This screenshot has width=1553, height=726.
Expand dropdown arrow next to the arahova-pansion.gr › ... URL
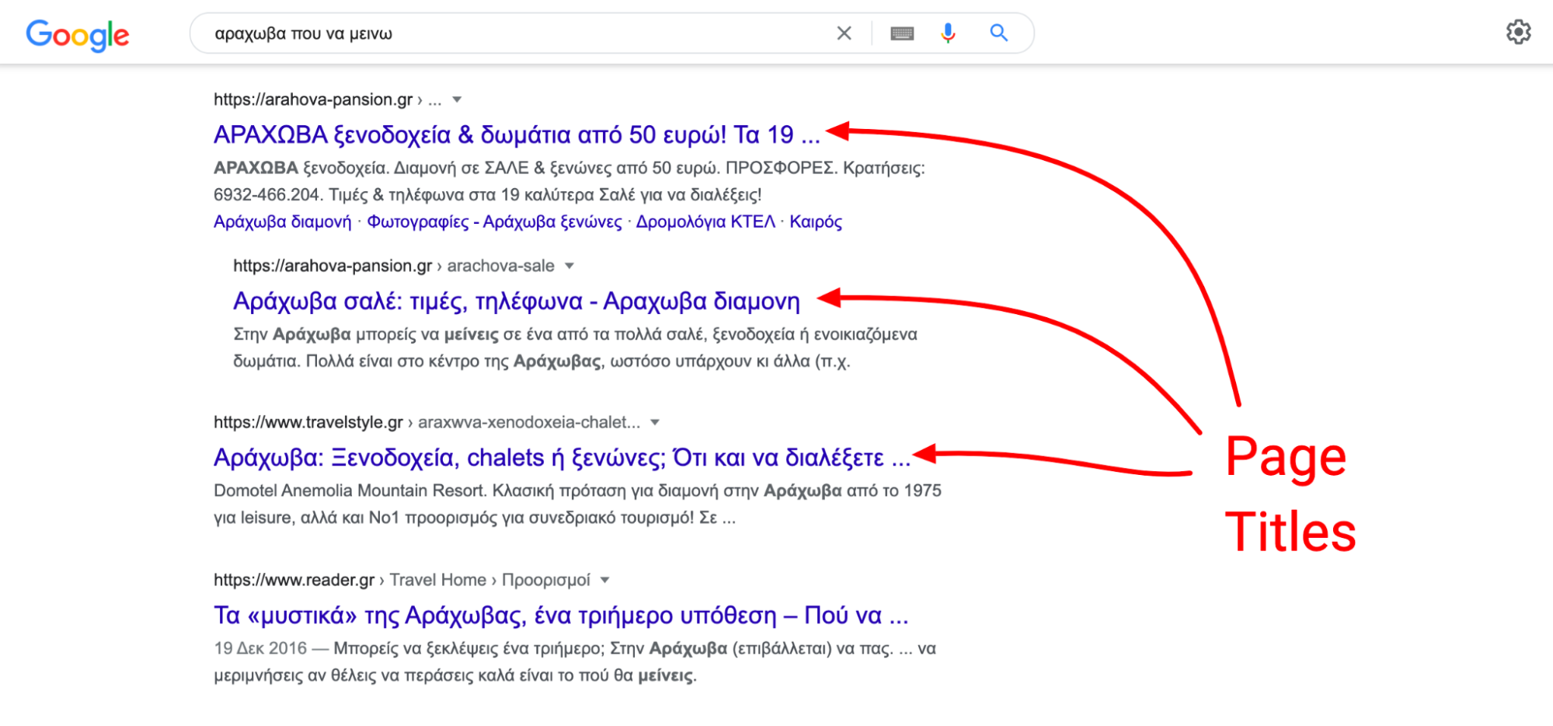pyautogui.click(x=458, y=99)
